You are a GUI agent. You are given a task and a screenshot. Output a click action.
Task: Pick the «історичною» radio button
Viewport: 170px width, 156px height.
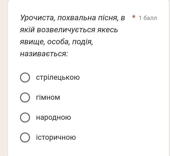(x=25, y=137)
